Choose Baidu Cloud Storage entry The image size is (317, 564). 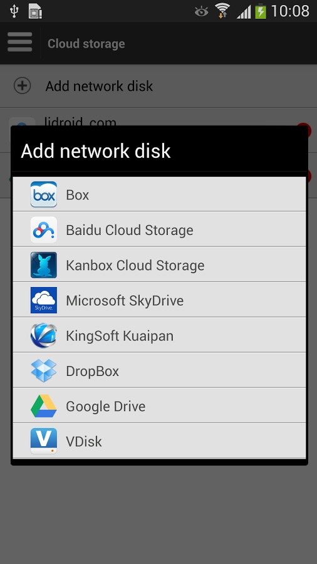tap(159, 229)
